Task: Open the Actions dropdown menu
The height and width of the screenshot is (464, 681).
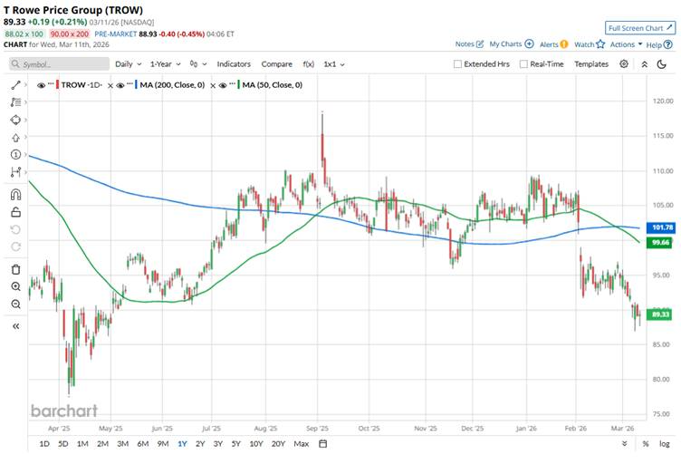Action: coord(625,43)
